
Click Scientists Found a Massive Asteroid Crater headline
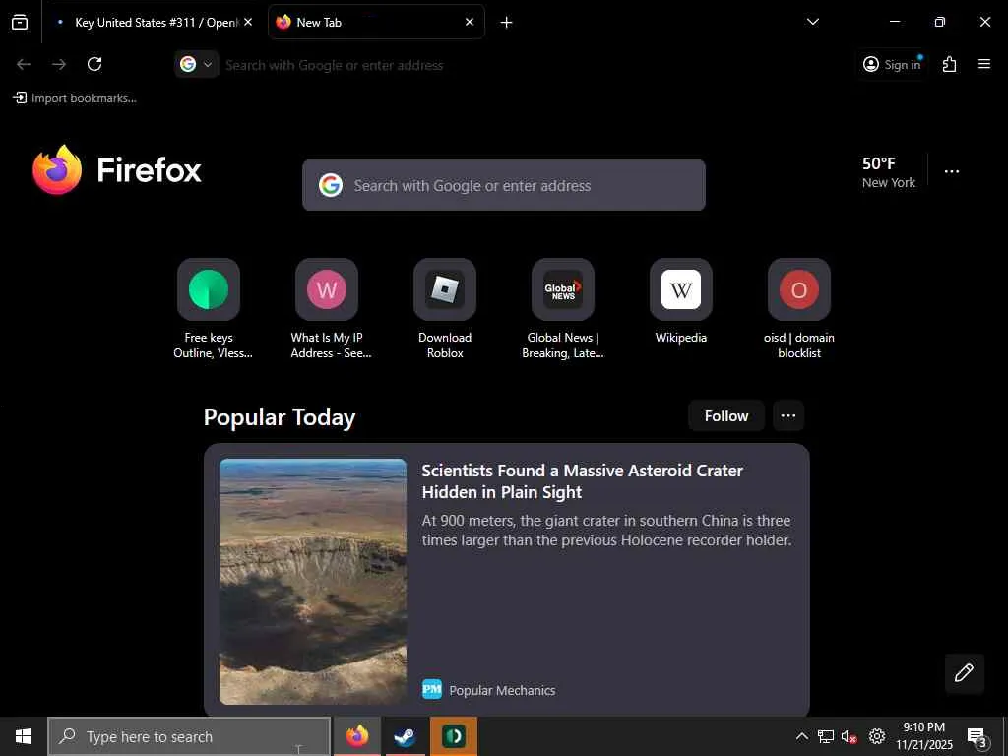pos(582,480)
